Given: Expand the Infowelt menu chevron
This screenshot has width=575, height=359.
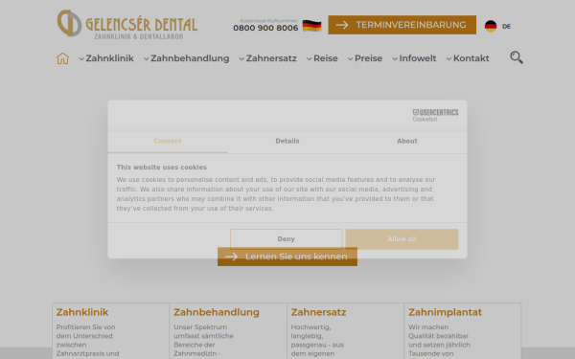Looking at the screenshot, I should pyautogui.click(x=395, y=58).
